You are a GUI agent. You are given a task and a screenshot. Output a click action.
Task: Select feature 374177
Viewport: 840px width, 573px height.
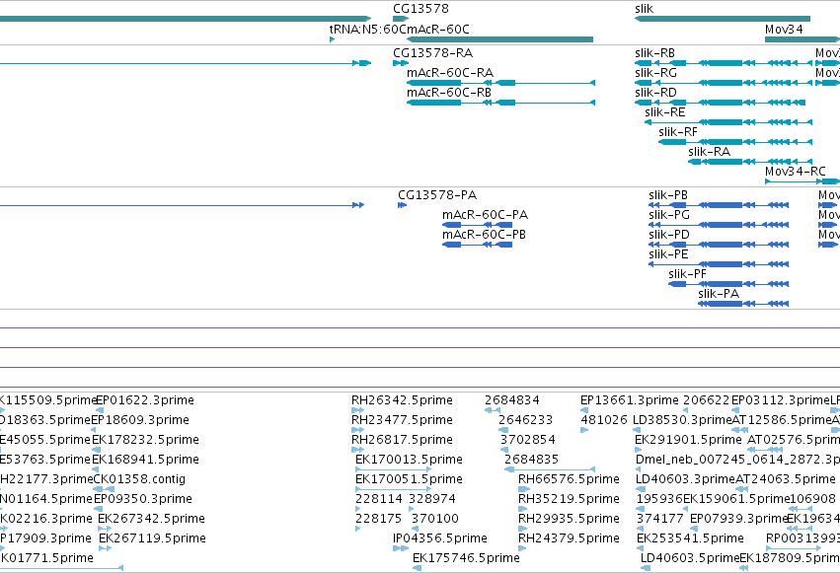tap(641, 530)
